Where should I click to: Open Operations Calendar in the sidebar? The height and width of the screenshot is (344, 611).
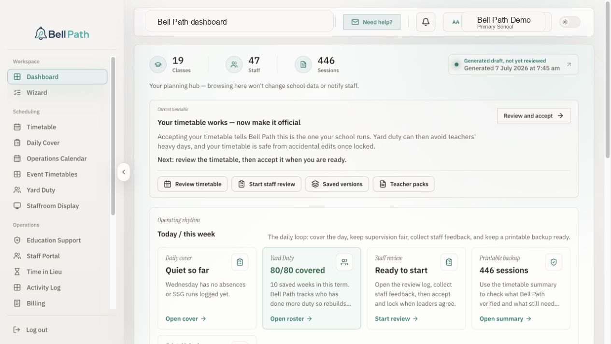[57, 158]
